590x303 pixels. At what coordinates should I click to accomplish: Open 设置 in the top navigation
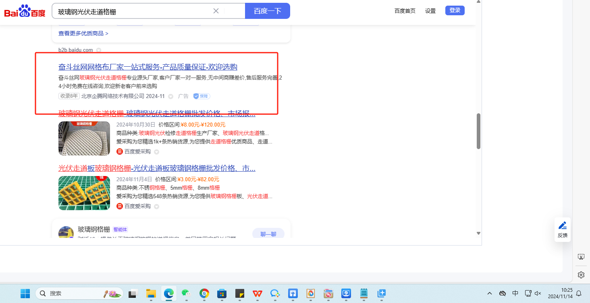point(430,11)
